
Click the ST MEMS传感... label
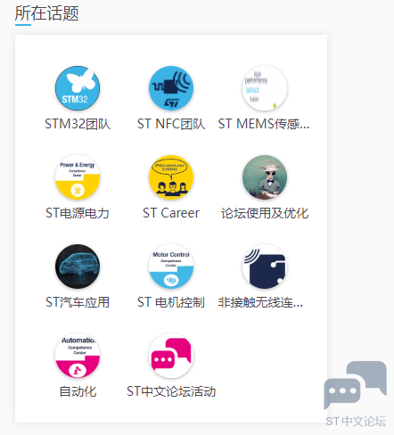pos(264,124)
